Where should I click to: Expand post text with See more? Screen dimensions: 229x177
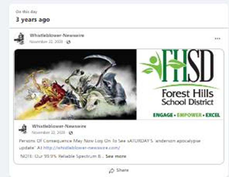(x=116, y=156)
